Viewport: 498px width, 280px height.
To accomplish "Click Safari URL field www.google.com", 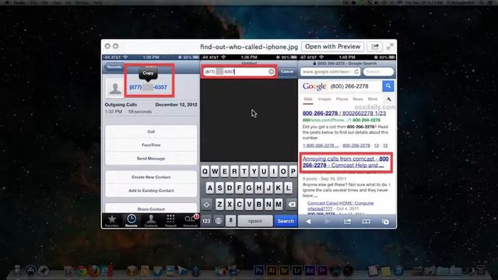I will 330,72.
